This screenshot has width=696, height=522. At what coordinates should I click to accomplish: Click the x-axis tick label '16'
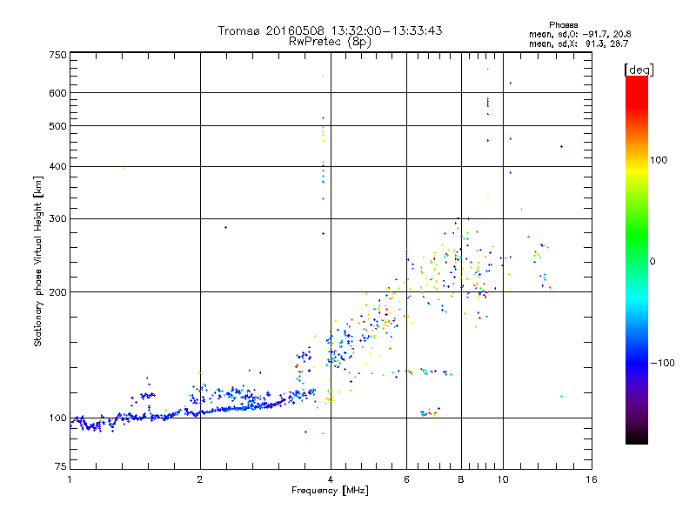(592, 479)
